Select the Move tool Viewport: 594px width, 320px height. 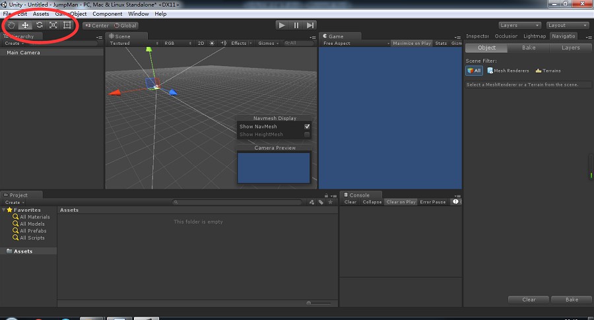click(25, 25)
